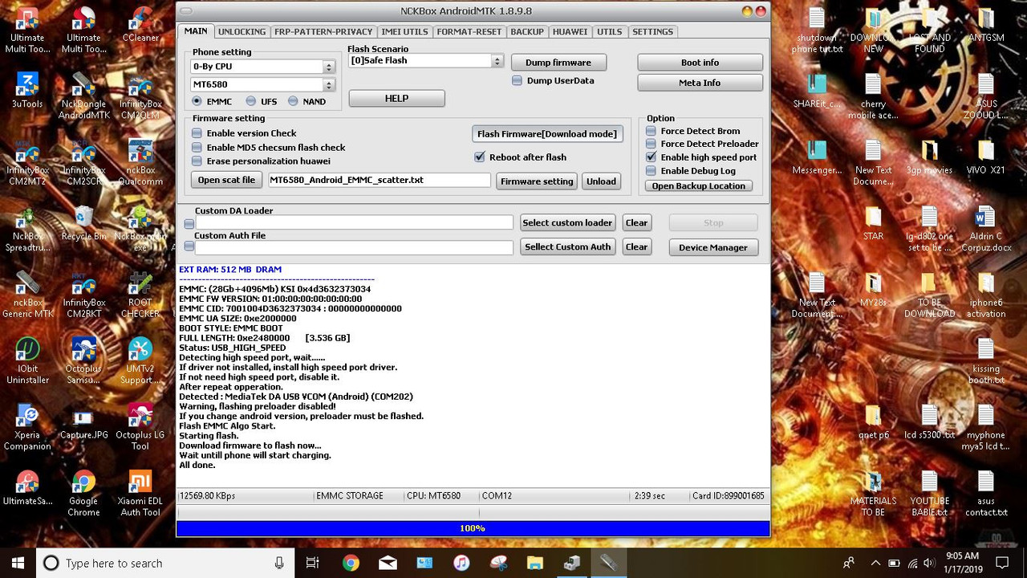Click Flash Firmware[Download mode] button

[x=547, y=134]
